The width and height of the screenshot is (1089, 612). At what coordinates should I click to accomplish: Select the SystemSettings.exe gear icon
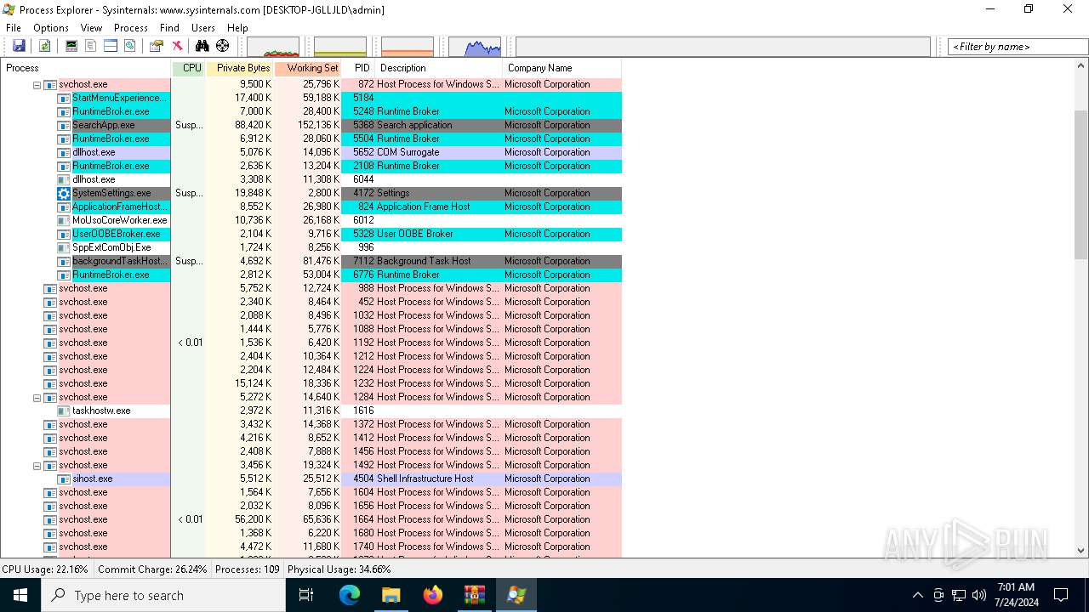[64, 193]
